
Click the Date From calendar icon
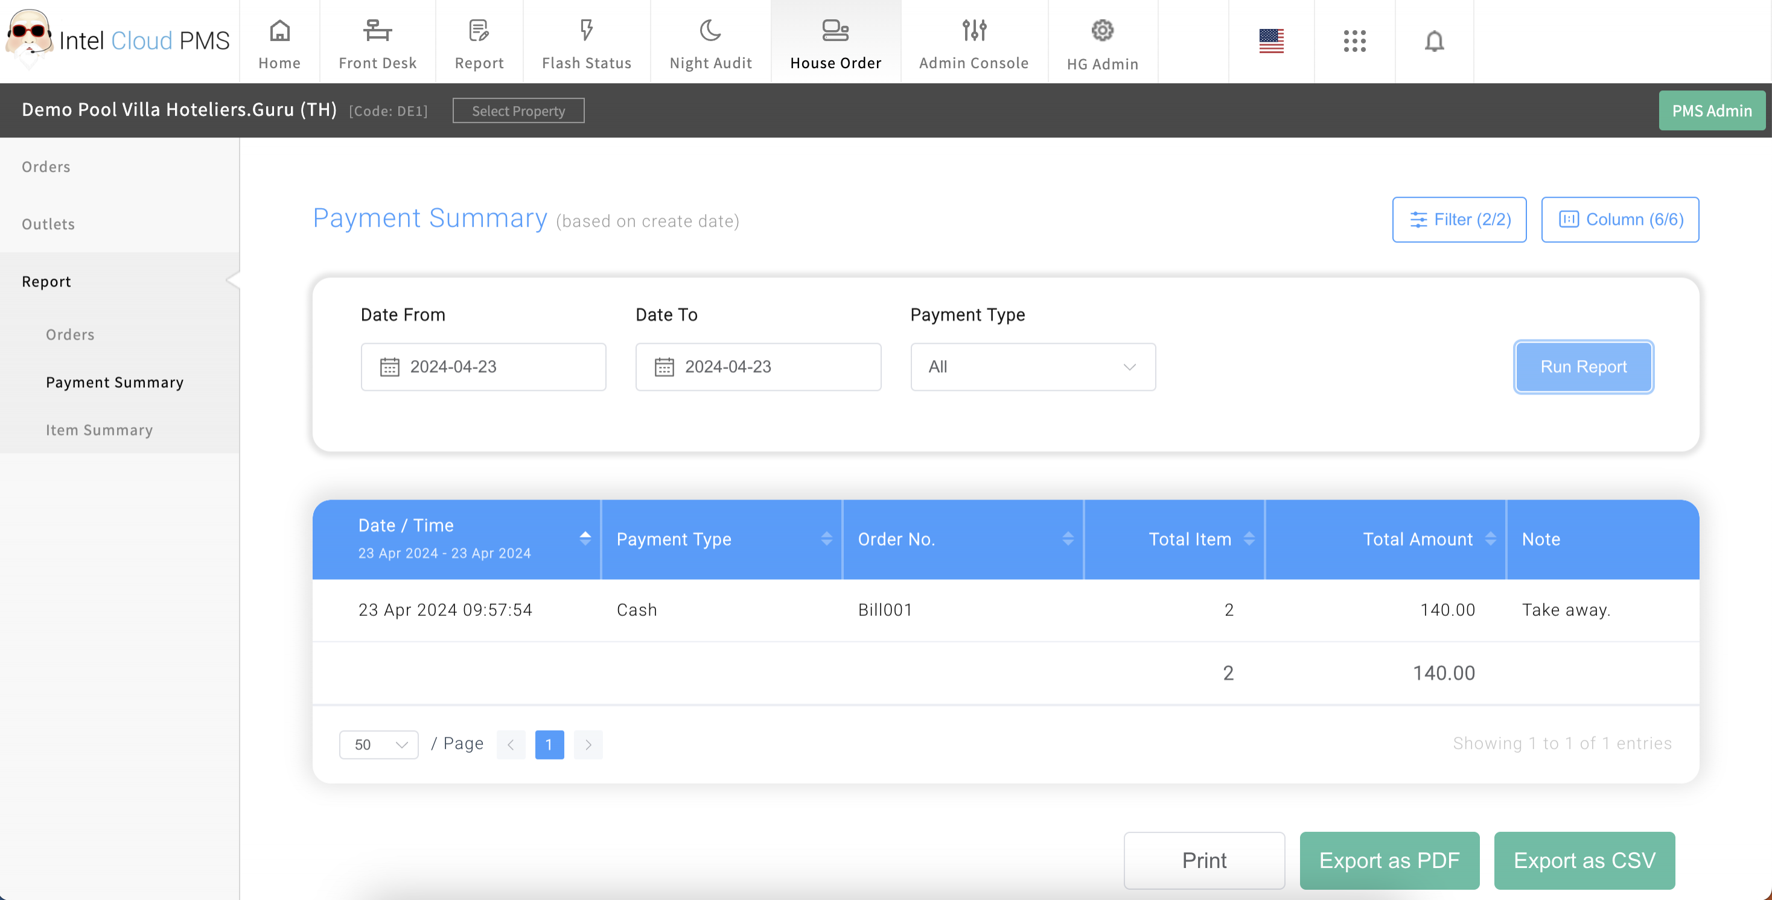(389, 367)
